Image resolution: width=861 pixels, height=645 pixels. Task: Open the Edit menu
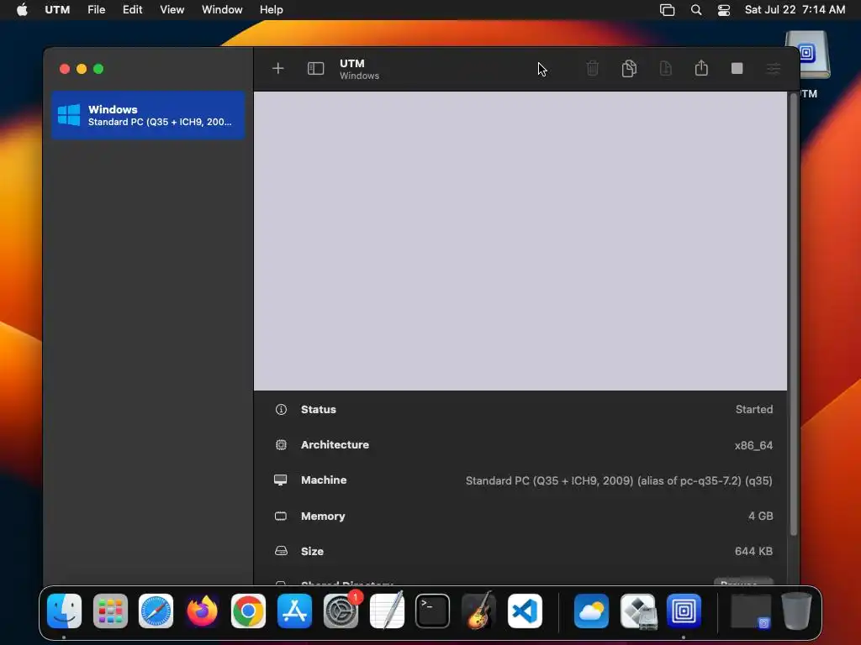click(132, 10)
